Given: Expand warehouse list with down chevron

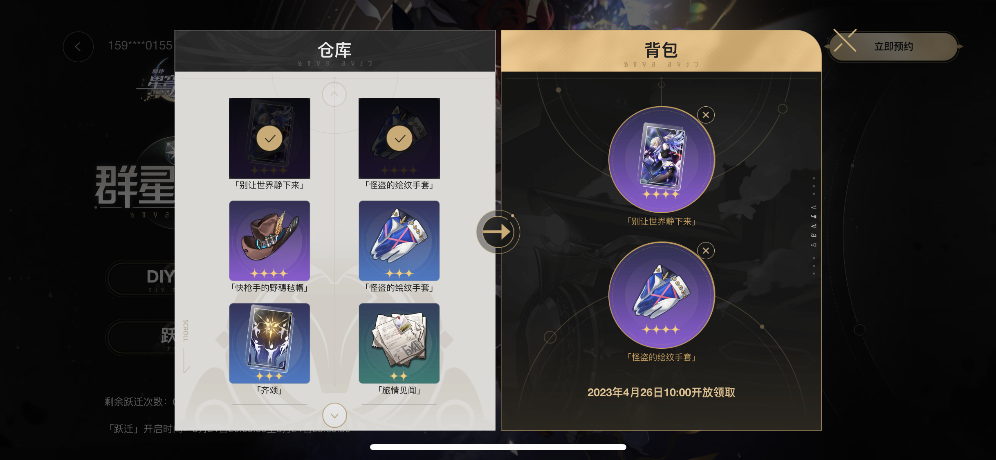Looking at the screenshot, I should pyautogui.click(x=334, y=415).
